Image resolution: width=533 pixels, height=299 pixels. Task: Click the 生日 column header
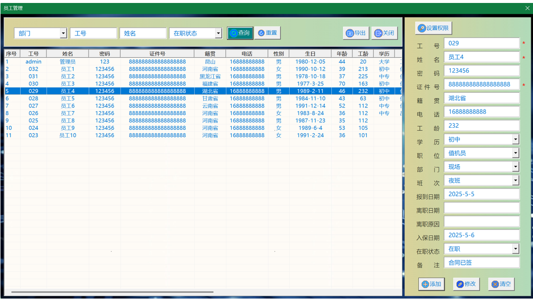[x=311, y=54]
